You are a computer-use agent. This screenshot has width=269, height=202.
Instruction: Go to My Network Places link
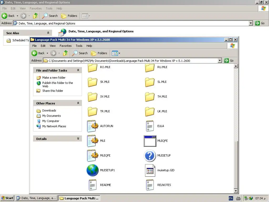tap(54, 126)
